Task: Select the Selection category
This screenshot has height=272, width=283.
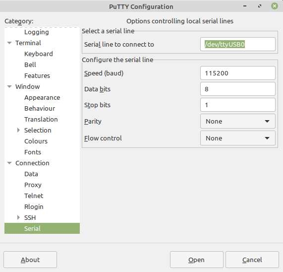Action: pyautogui.click(x=38, y=131)
